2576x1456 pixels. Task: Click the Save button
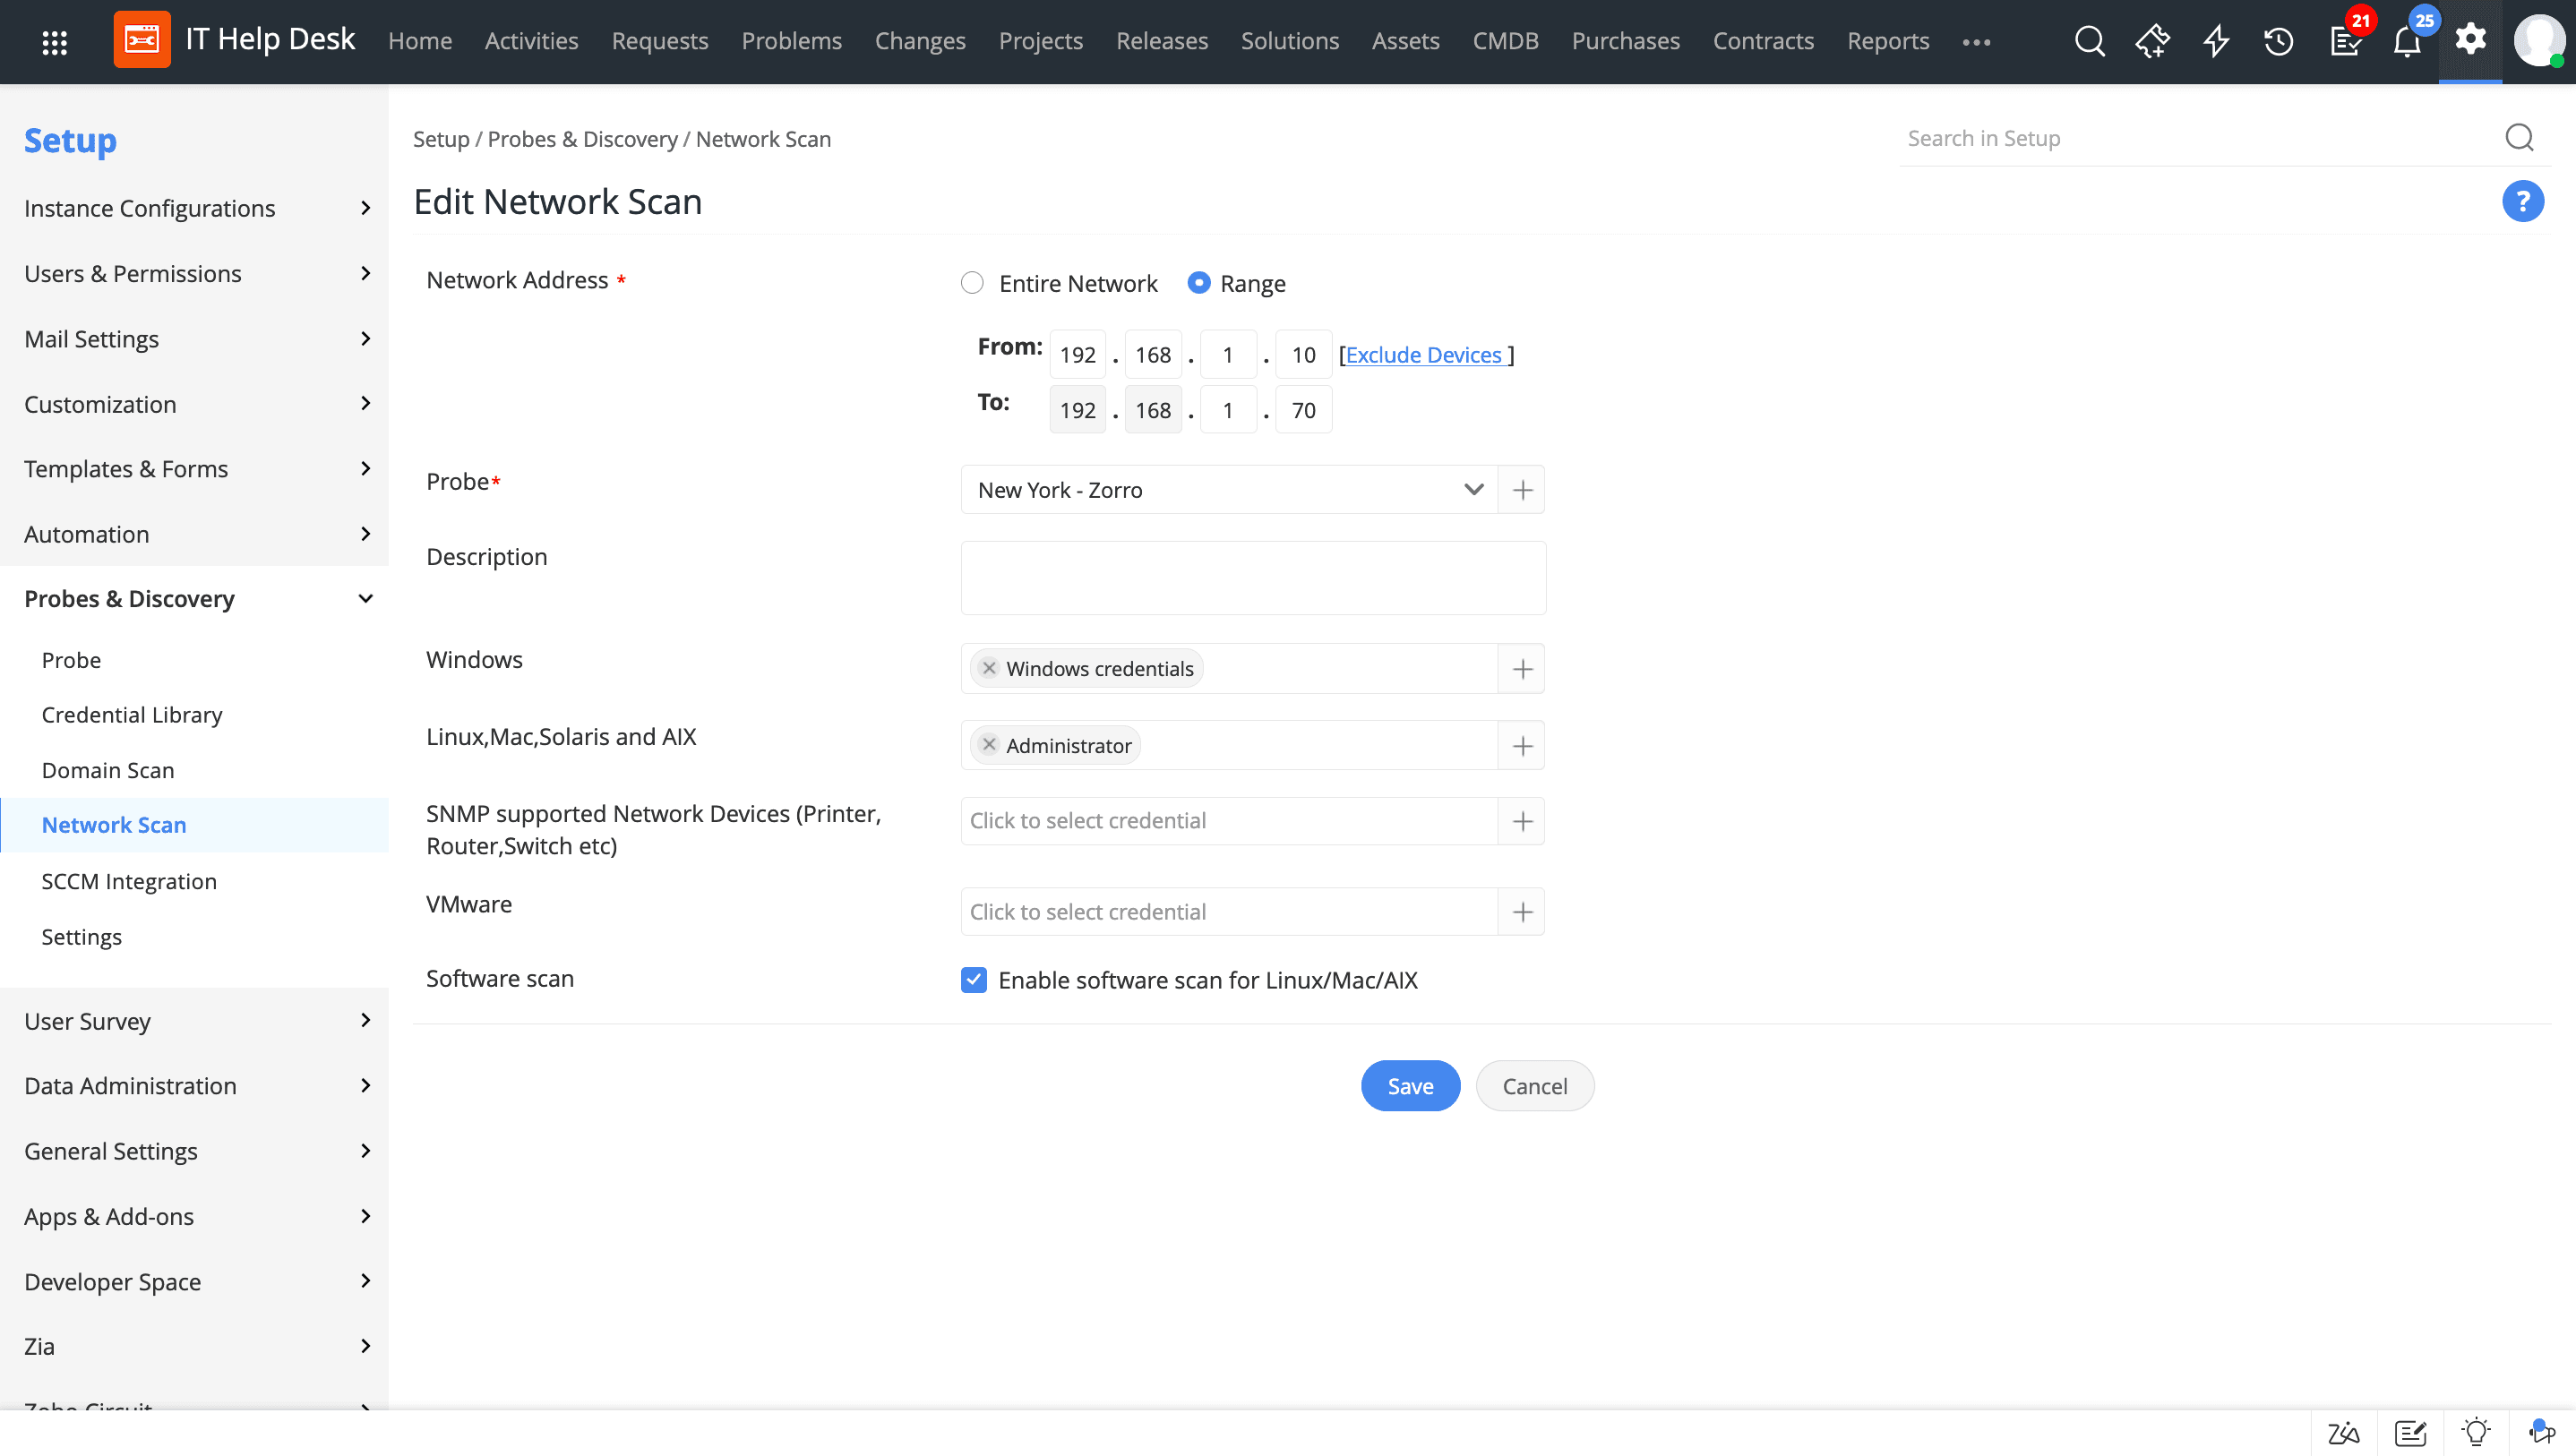[1409, 1086]
